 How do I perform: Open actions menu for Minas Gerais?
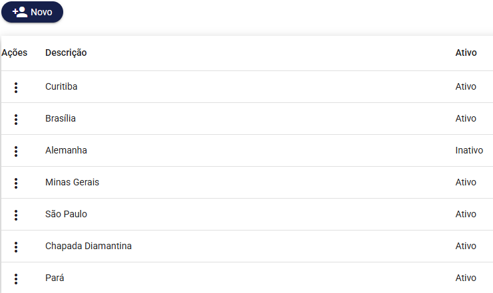tap(16, 183)
